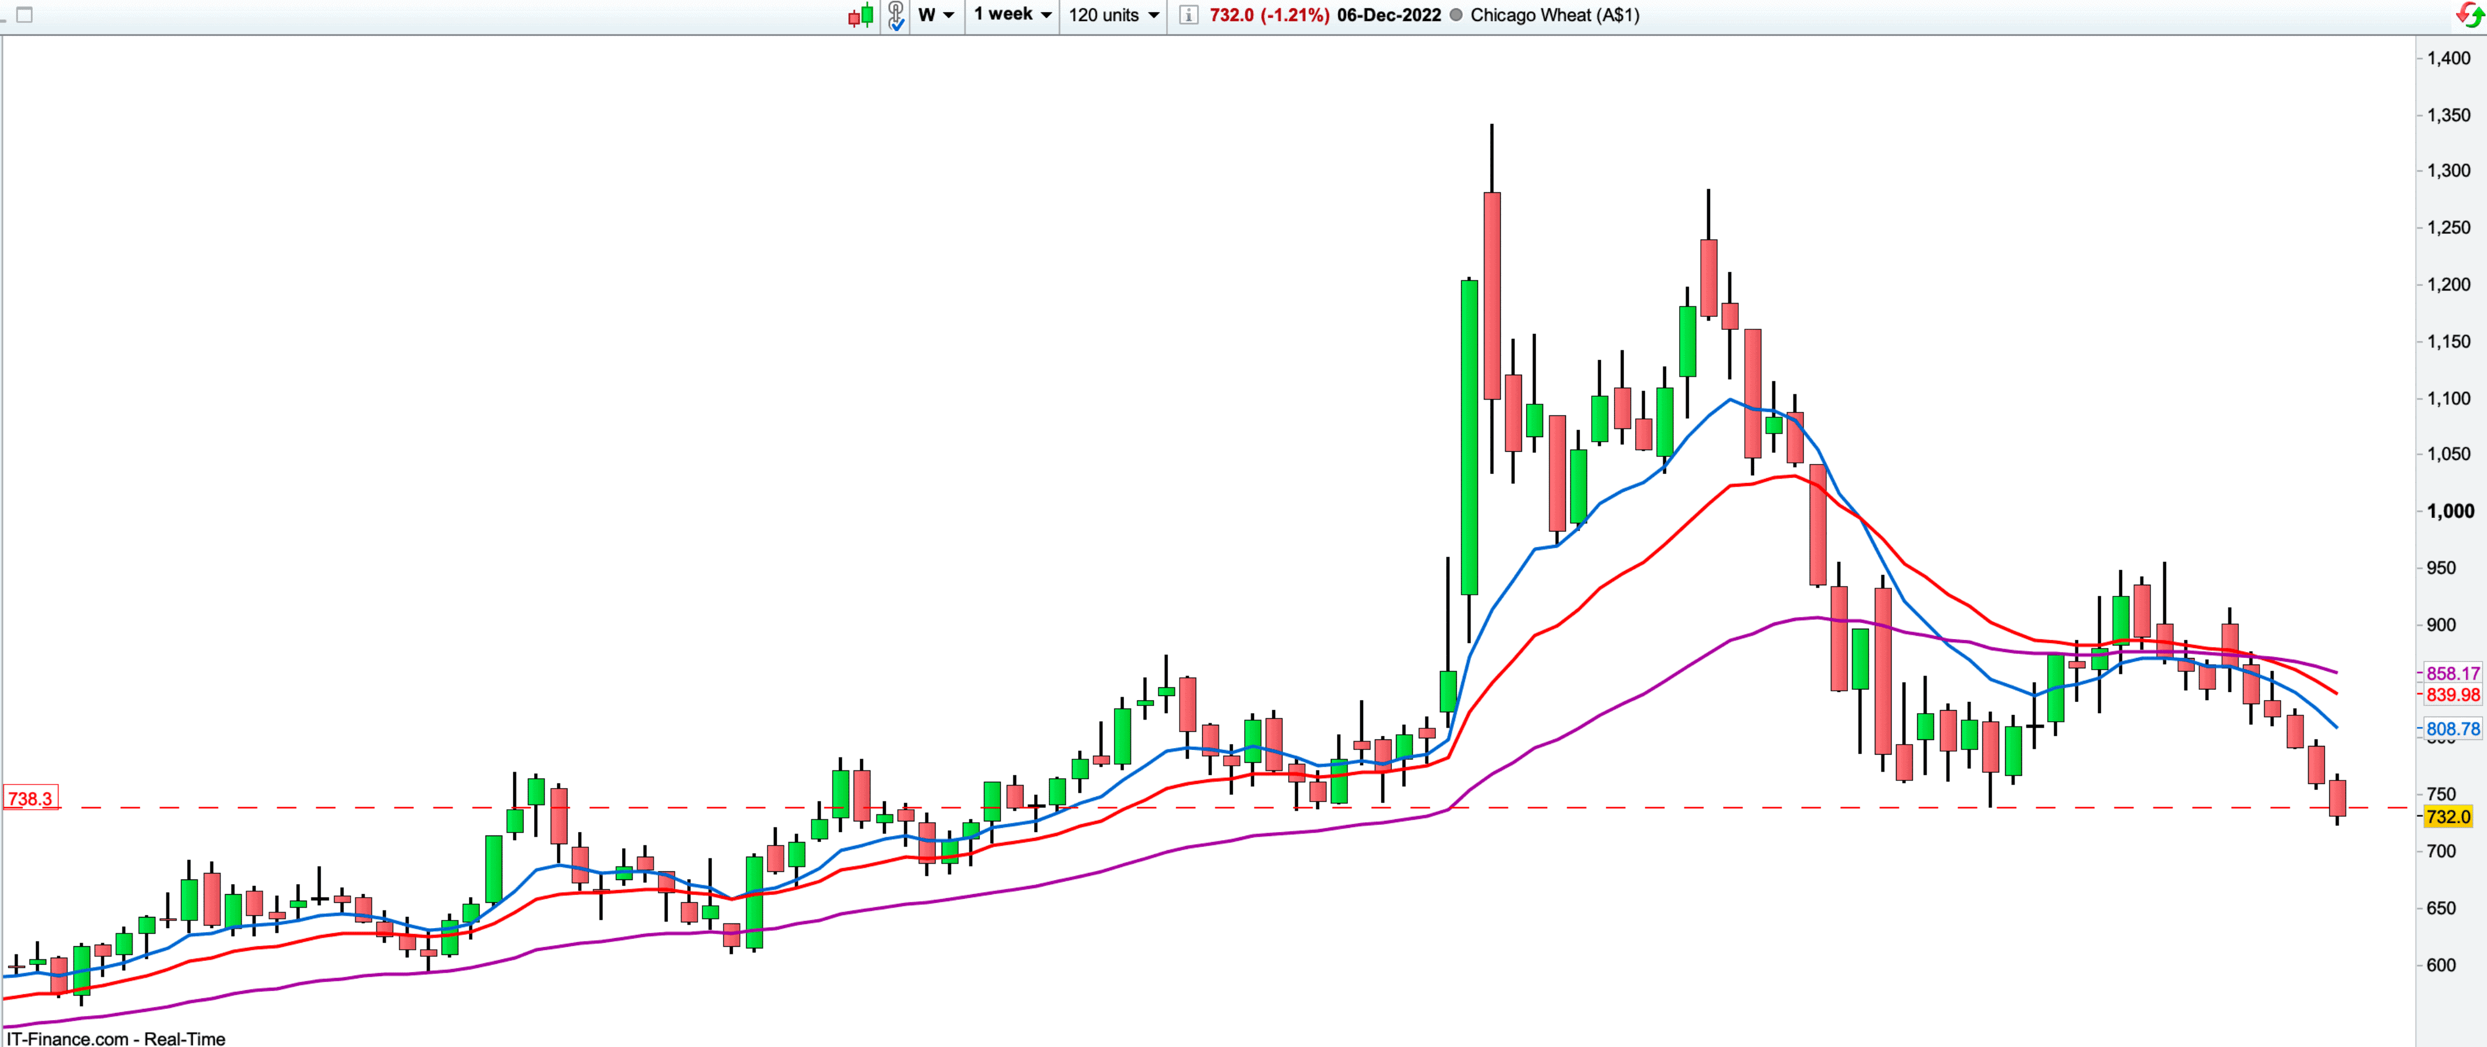The width and height of the screenshot is (2487, 1047).
Task: Click the 732.0 (-1.21%) price readout
Action: click(1269, 15)
